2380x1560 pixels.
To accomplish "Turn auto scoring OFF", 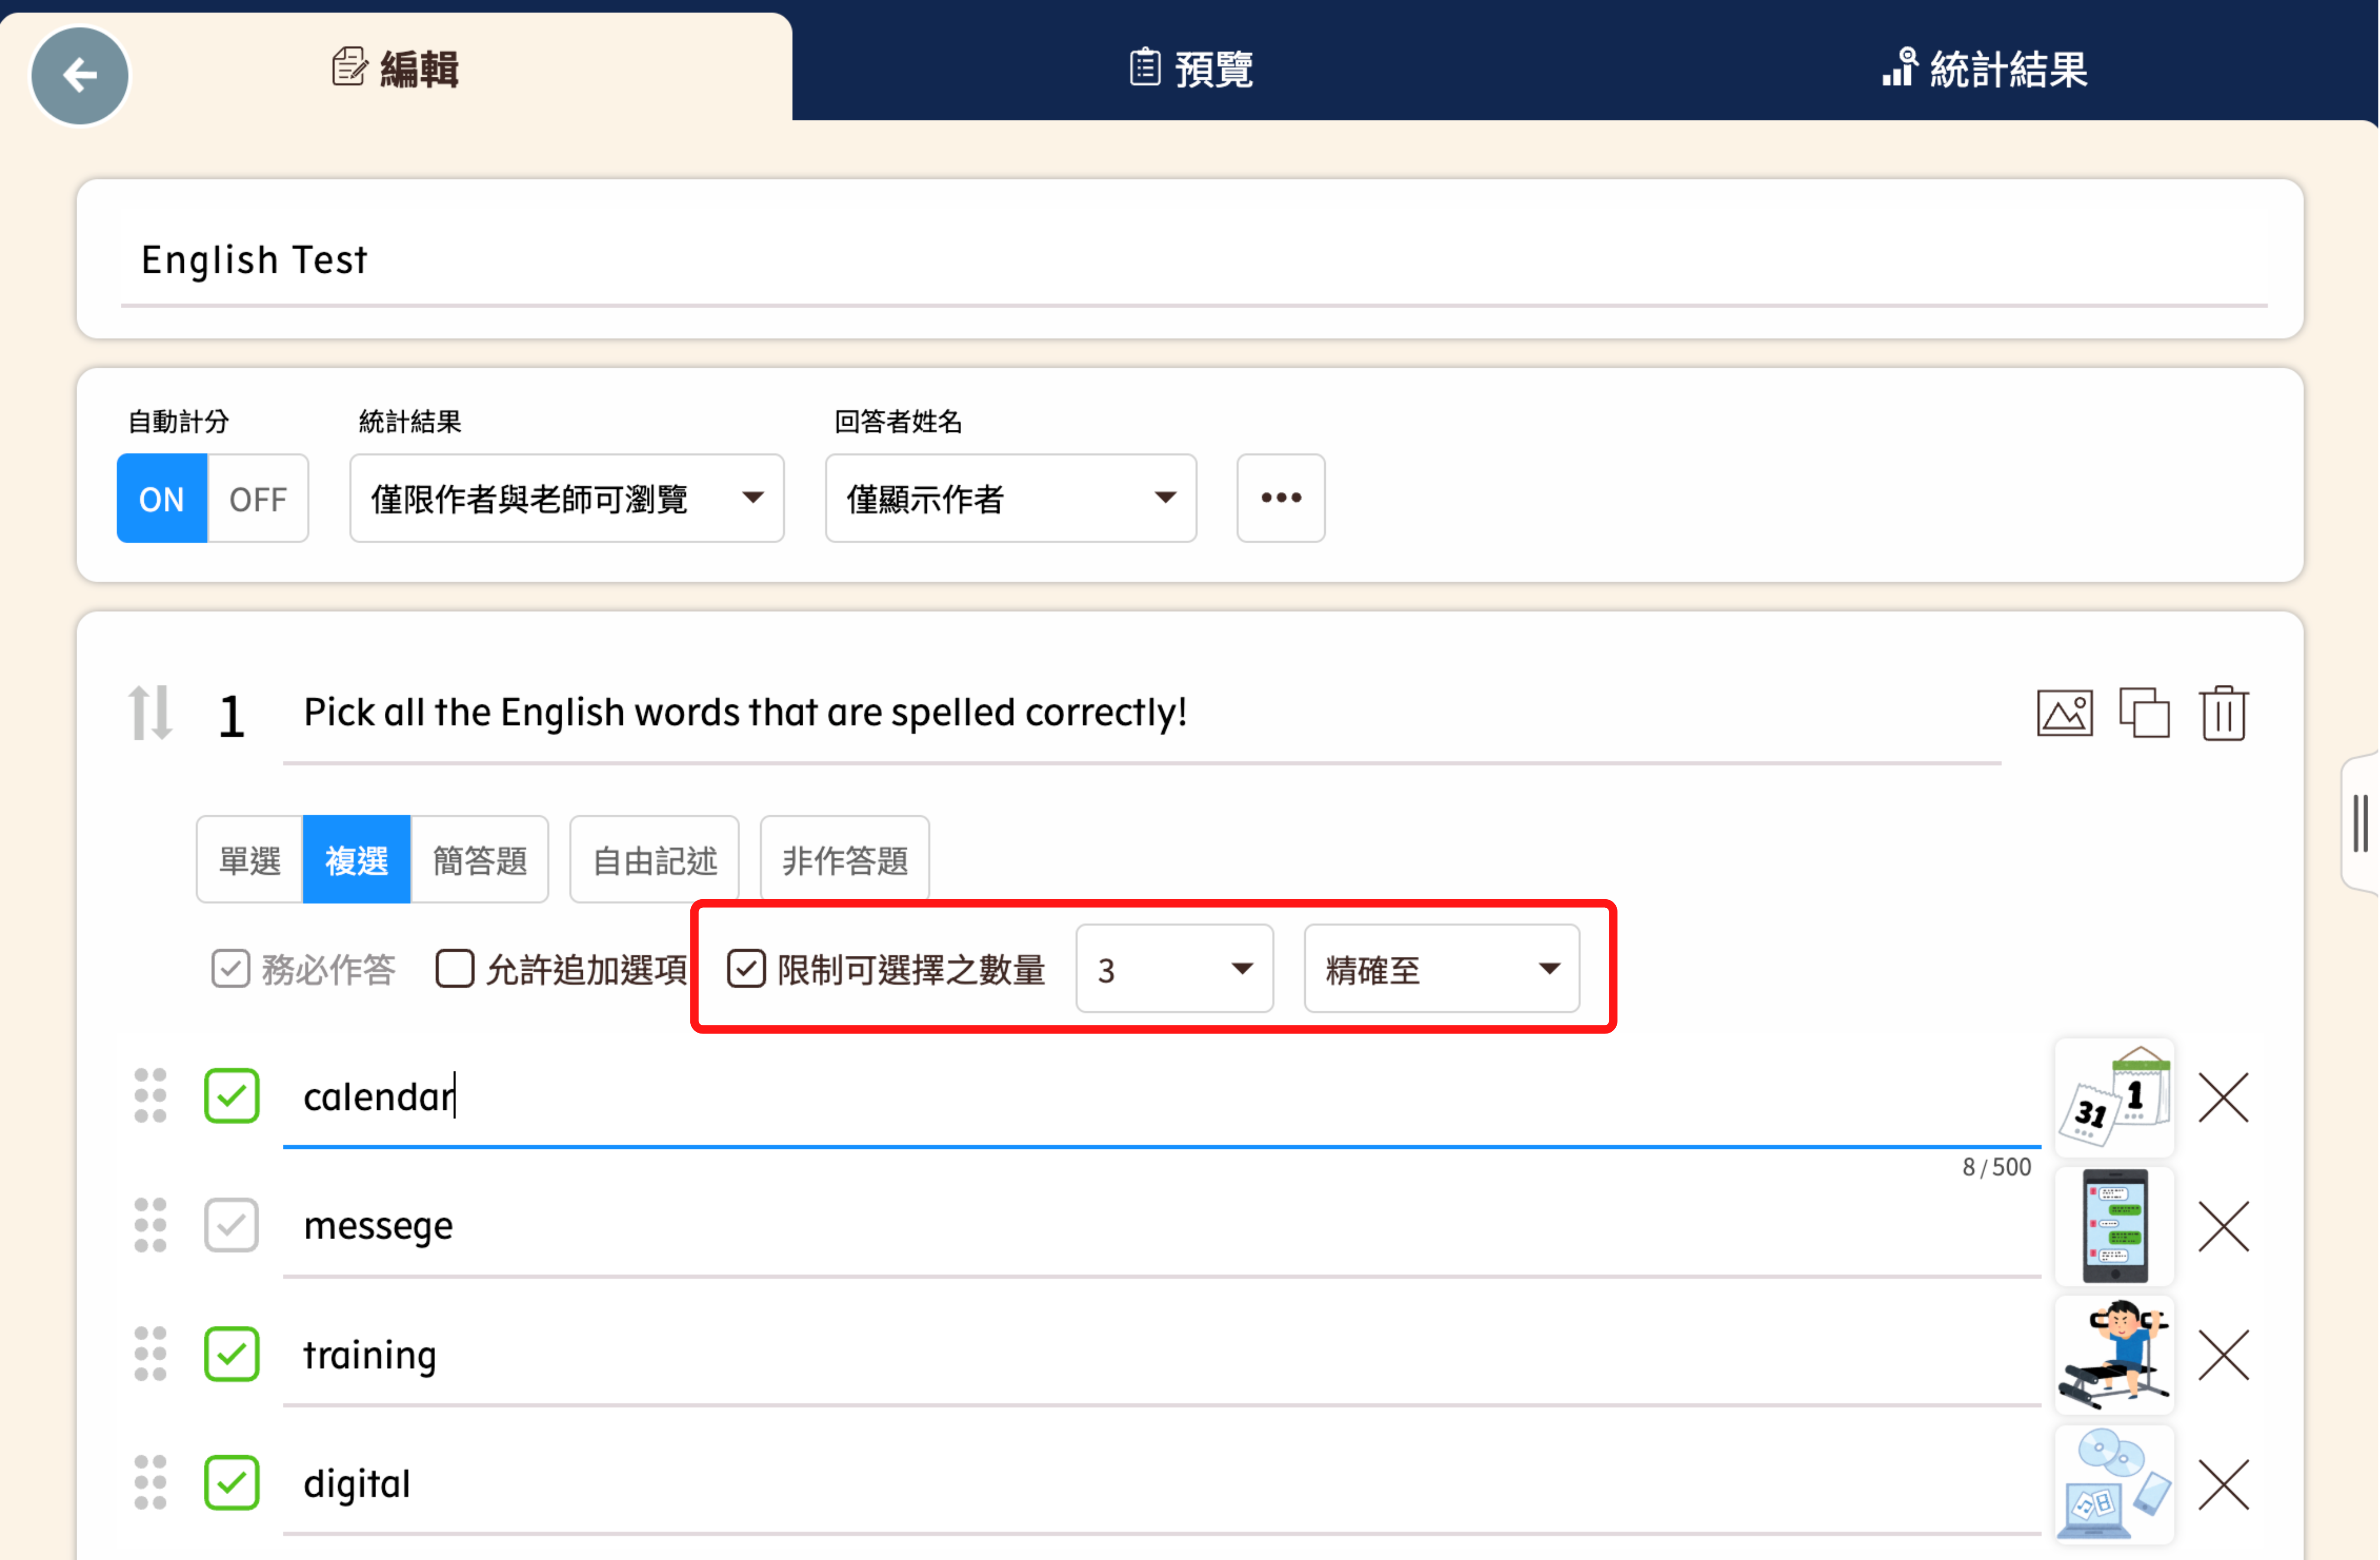I will [257, 498].
